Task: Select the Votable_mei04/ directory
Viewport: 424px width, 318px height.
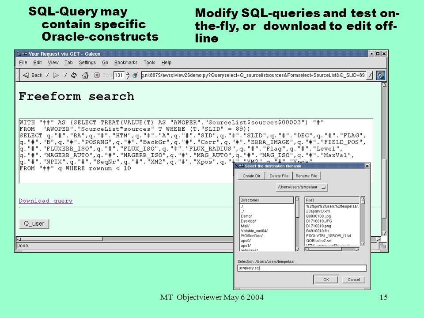Action: coord(254,231)
